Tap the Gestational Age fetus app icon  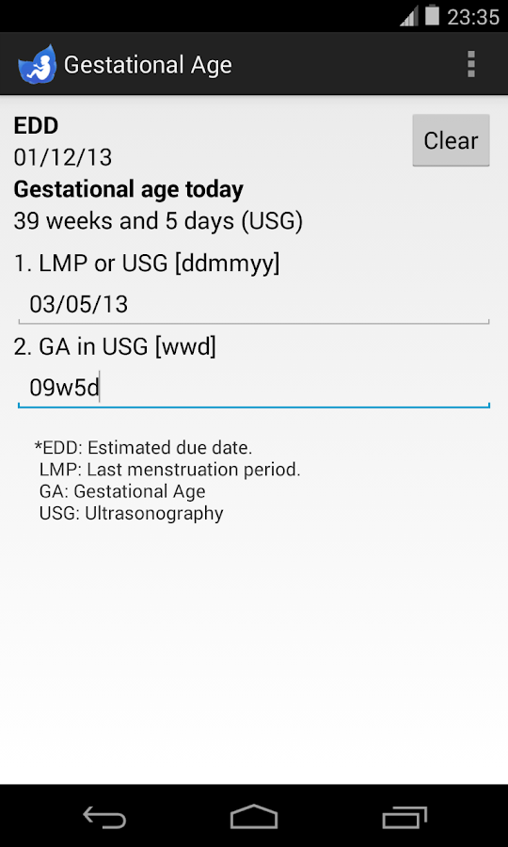(x=37, y=64)
